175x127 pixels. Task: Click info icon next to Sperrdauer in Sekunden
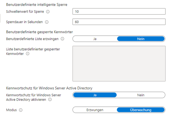click(47, 22)
